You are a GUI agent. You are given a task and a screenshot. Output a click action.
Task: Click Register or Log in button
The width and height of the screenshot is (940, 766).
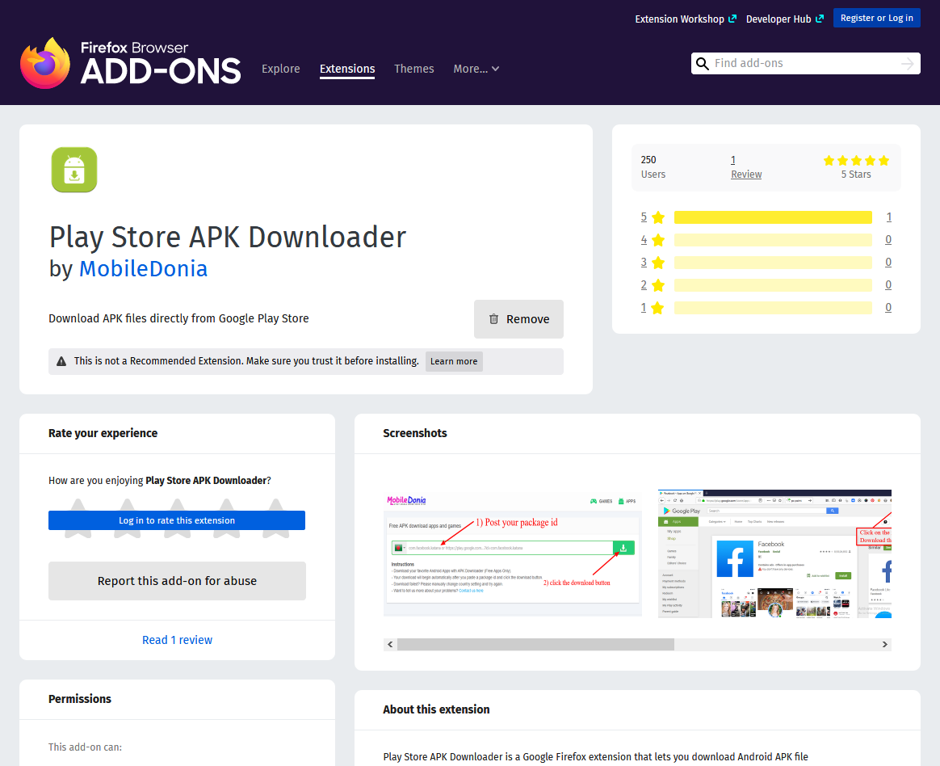click(x=876, y=18)
